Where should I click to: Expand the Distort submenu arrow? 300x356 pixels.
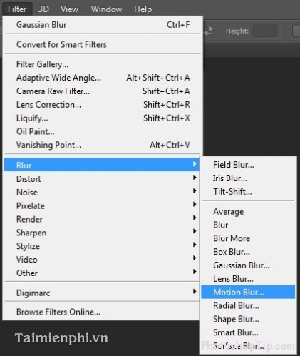click(195, 178)
